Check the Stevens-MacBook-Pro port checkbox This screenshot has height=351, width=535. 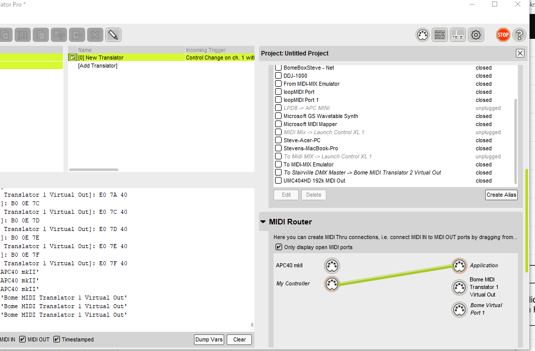pyautogui.click(x=279, y=148)
